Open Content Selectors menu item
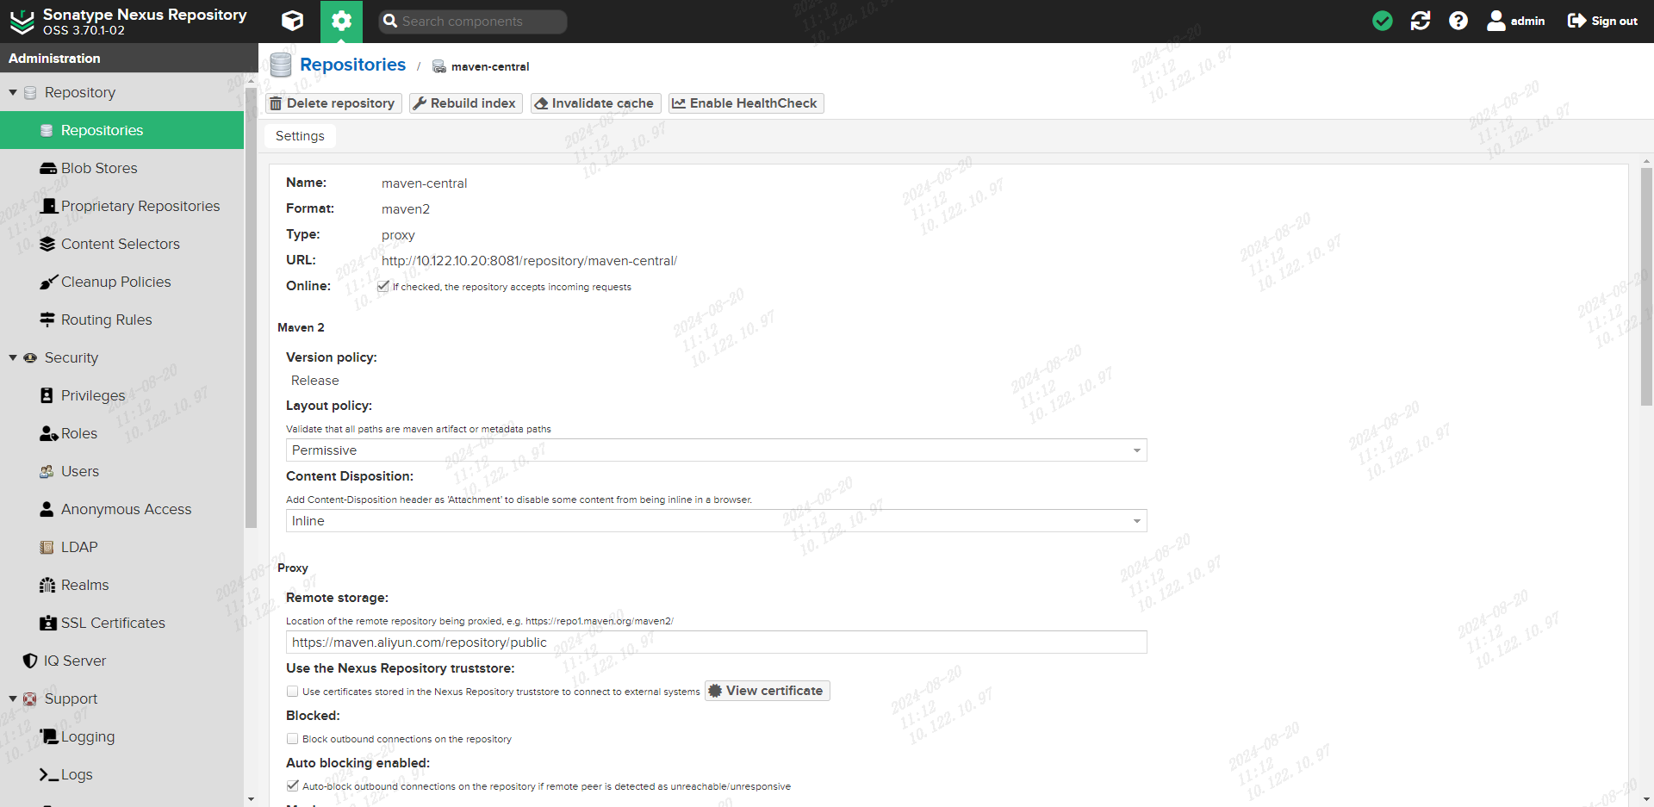 (x=121, y=244)
